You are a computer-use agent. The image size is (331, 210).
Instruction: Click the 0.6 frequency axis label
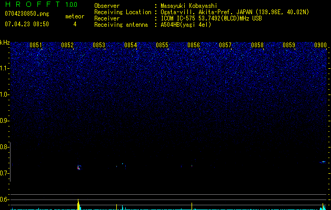pos(4,199)
